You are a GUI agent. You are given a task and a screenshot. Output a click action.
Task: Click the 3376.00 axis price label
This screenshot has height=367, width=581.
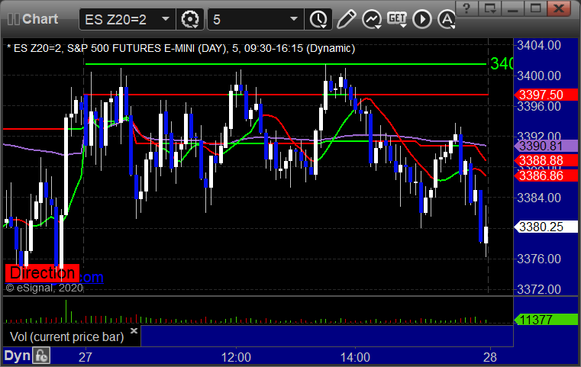coord(539,259)
